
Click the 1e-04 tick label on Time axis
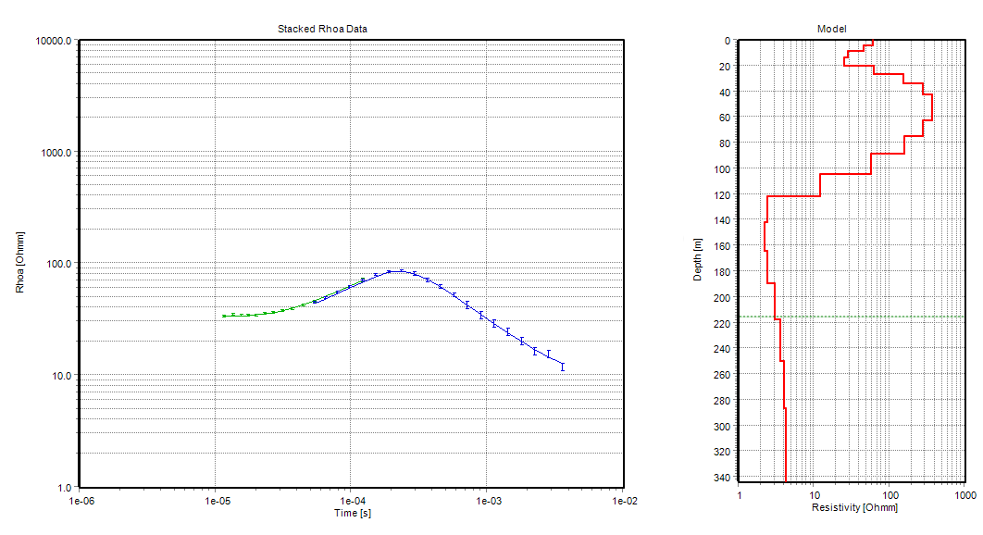352,501
